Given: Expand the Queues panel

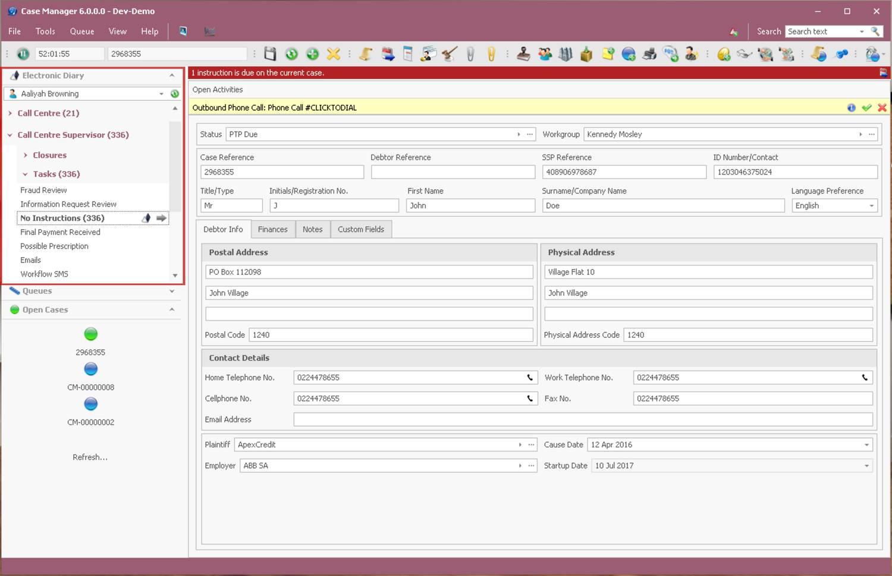Looking at the screenshot, I should click(x=172, y=291).
